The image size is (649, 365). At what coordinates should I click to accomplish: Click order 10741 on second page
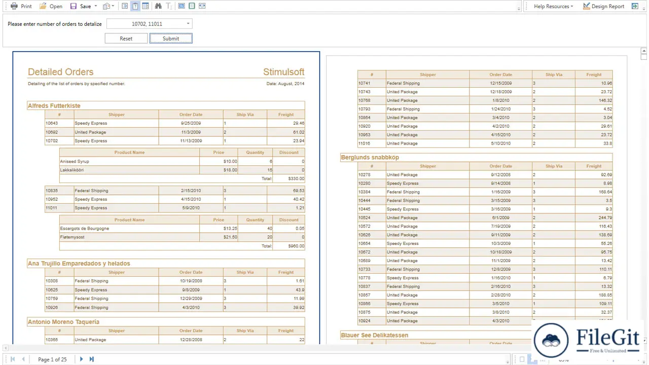[365, 83]
